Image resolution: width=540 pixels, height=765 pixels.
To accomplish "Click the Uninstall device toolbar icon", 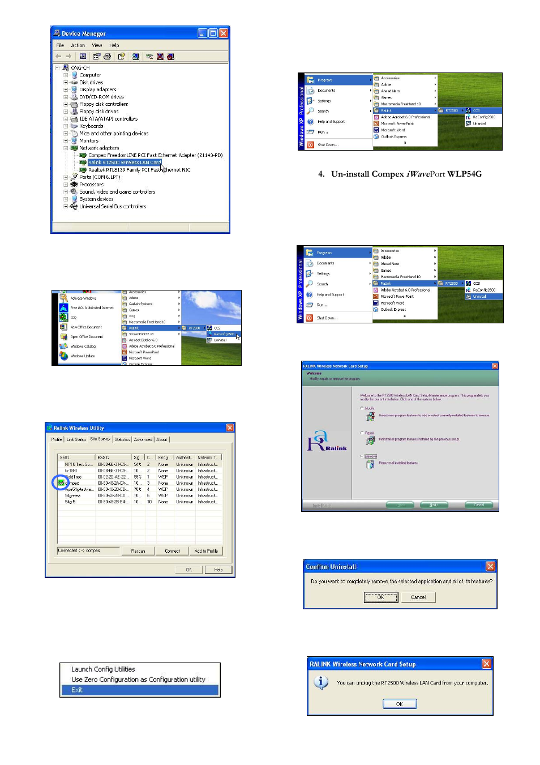I will (170, 57).
